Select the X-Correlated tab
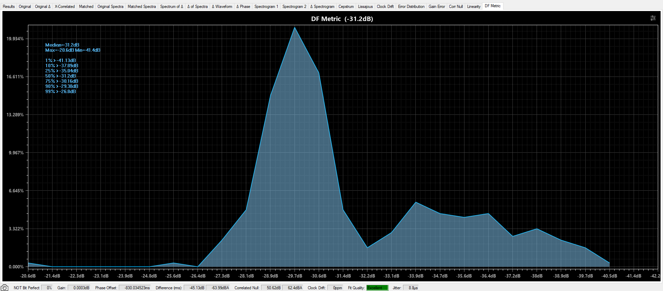 (65, 7)
